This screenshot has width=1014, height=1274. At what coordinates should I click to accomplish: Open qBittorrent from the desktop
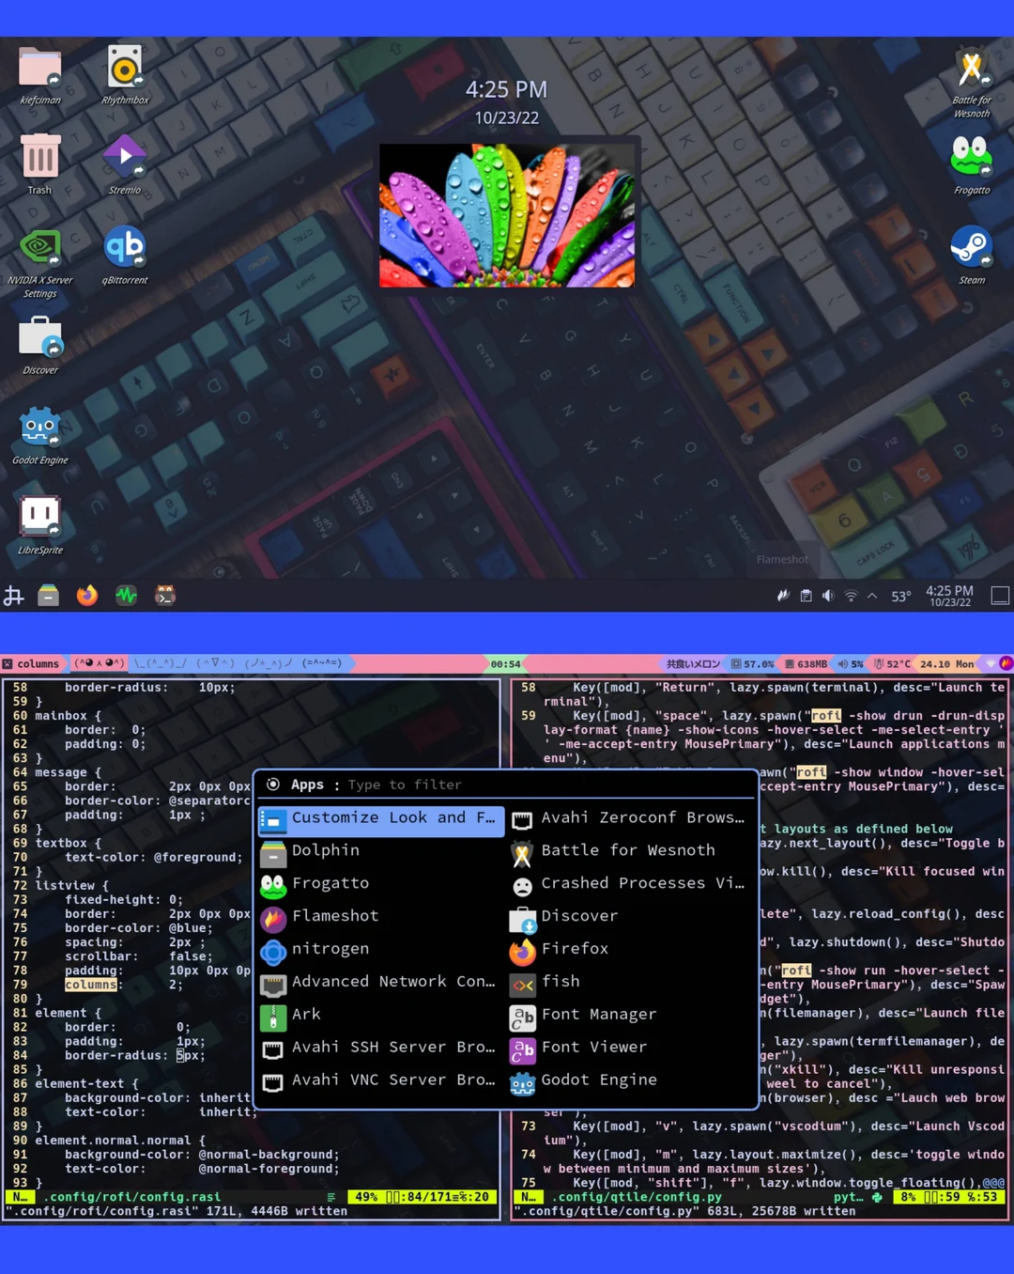125,247
